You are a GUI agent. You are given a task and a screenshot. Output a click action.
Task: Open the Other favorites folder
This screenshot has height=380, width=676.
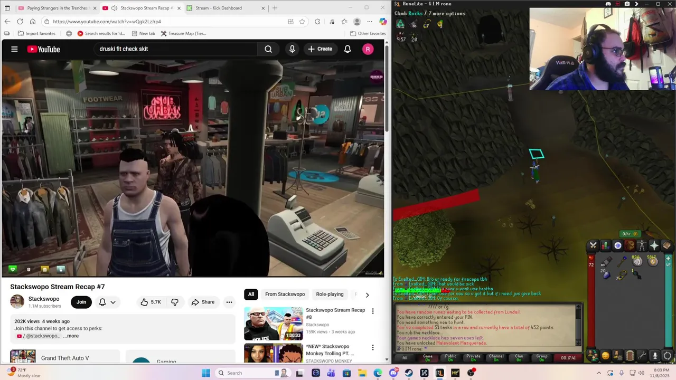[368, 33]
